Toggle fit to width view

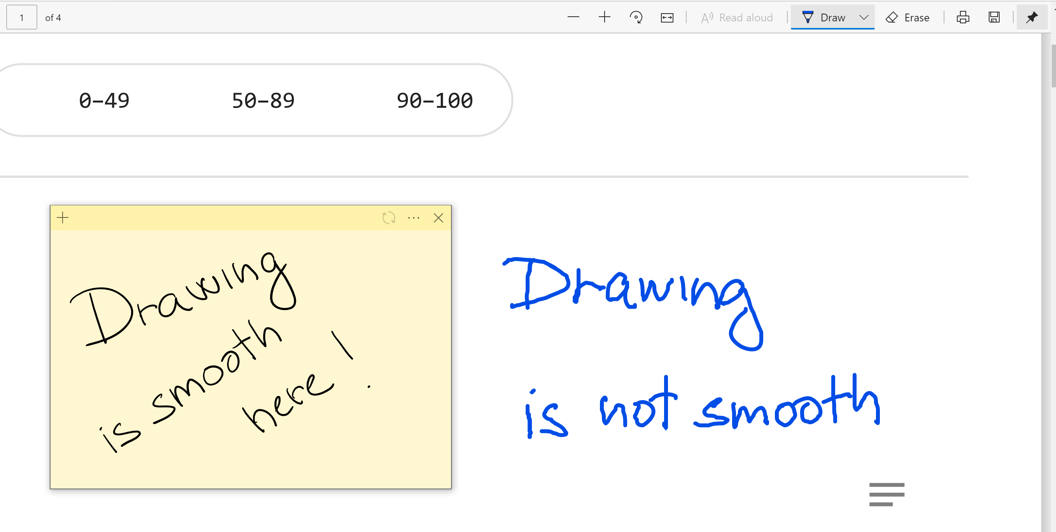[x=667, y=17]
